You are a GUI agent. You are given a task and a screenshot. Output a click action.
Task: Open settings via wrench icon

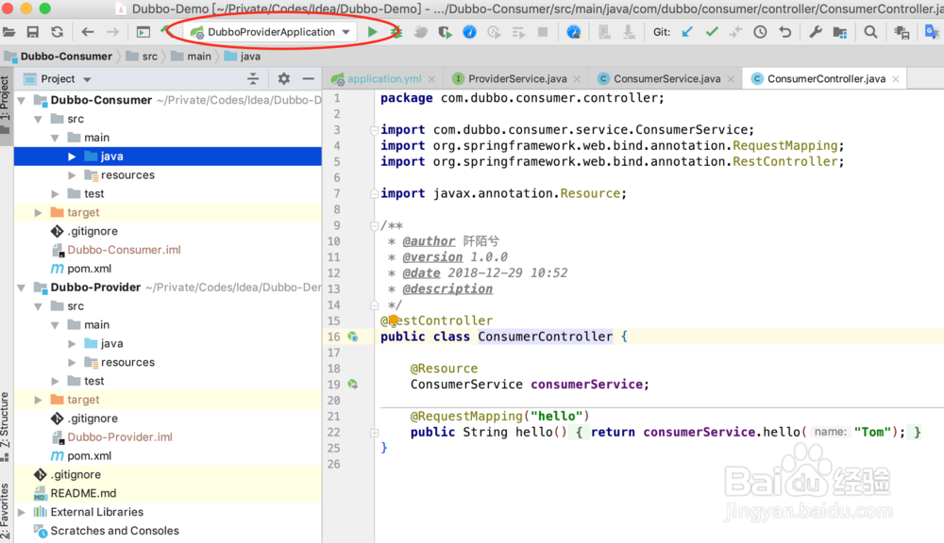click(x=816, y=32)
